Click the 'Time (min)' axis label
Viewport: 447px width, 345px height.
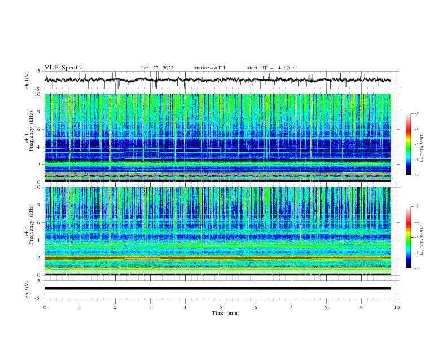226,313
